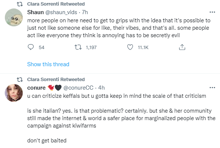Open more options on Shaun's tweet

coord(212,12)
